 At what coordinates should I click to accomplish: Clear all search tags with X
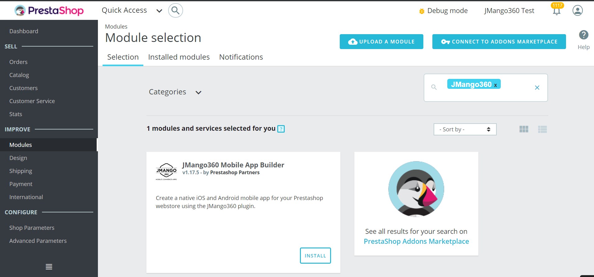point(537,88)
